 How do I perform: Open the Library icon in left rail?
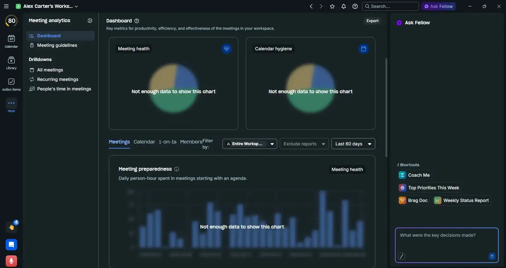(x=11, y=63)
